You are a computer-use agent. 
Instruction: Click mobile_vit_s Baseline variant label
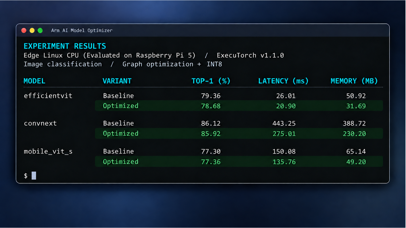[x=118, y=151]
